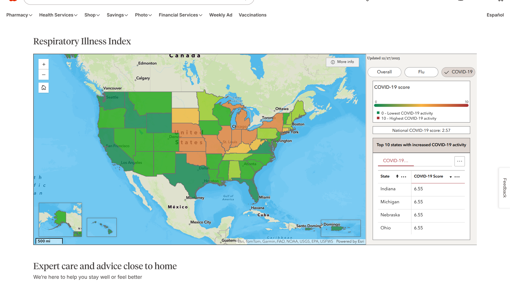Viewport: 510px width, 287px height.
Task: Zoom out on the map
Action: tap(44, 75)
